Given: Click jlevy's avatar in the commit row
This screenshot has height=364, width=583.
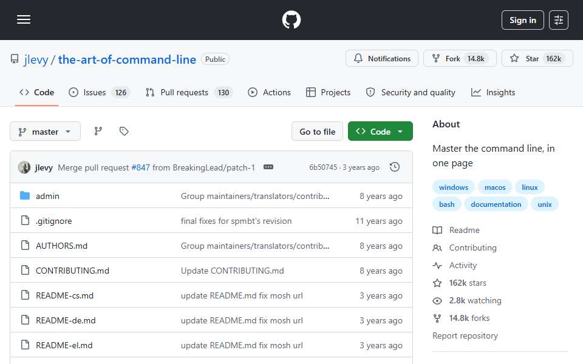Looking at the screenshot, I should pyautogui.click(x=24, y=167).
